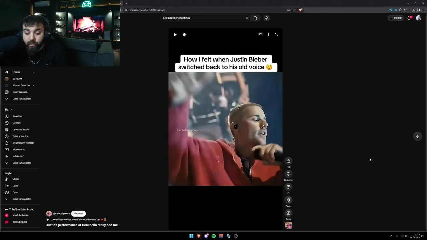Subscribe with the Abone ol button
Viewport: 427px width, 240px height.
tap(78, 214)
